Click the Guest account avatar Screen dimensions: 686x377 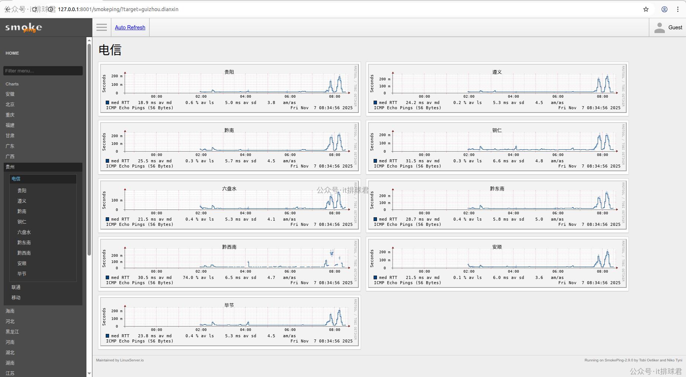[x=660, y=27]
